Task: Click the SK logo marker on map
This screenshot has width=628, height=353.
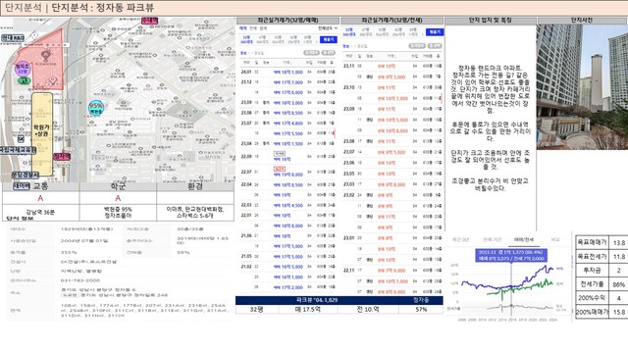Action: [21, 139]
